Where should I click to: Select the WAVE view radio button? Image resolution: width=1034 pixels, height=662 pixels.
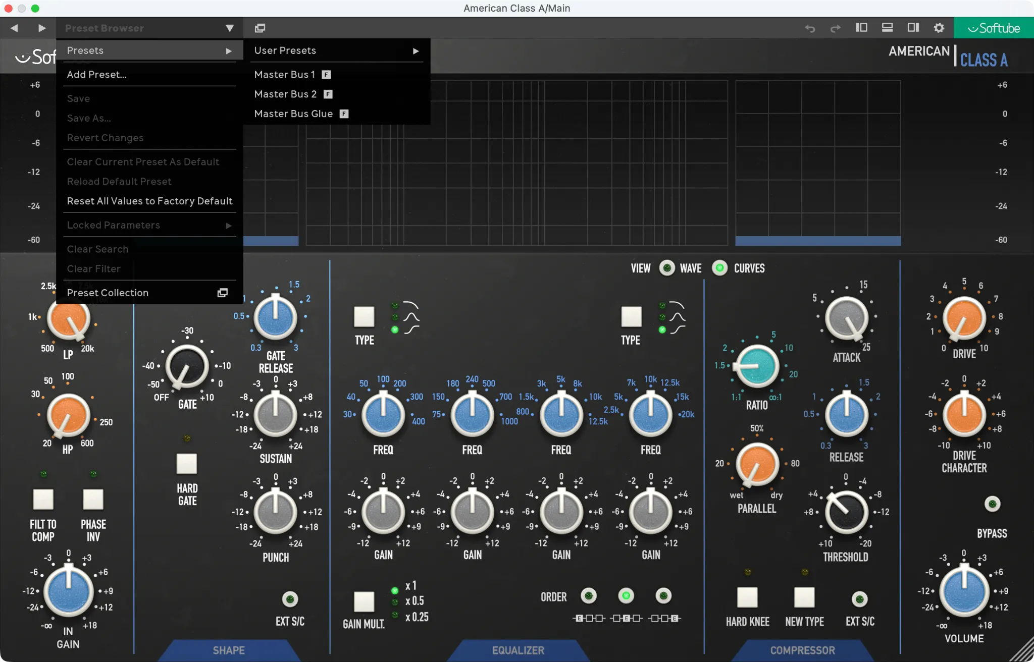[x=667, y=268]
